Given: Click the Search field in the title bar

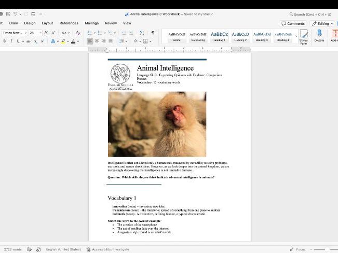Looking at the screenshot, I should pyautogui.click(x=310, y=15).
